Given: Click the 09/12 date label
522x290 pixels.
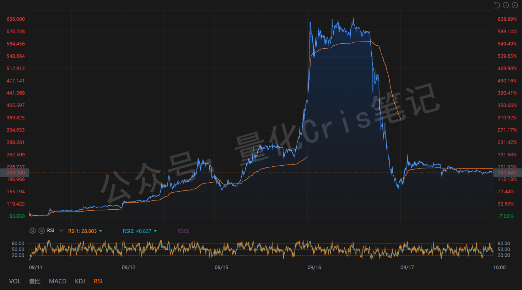Looking at the screenshot, I should pyautogui.click(x=129, y=267).
